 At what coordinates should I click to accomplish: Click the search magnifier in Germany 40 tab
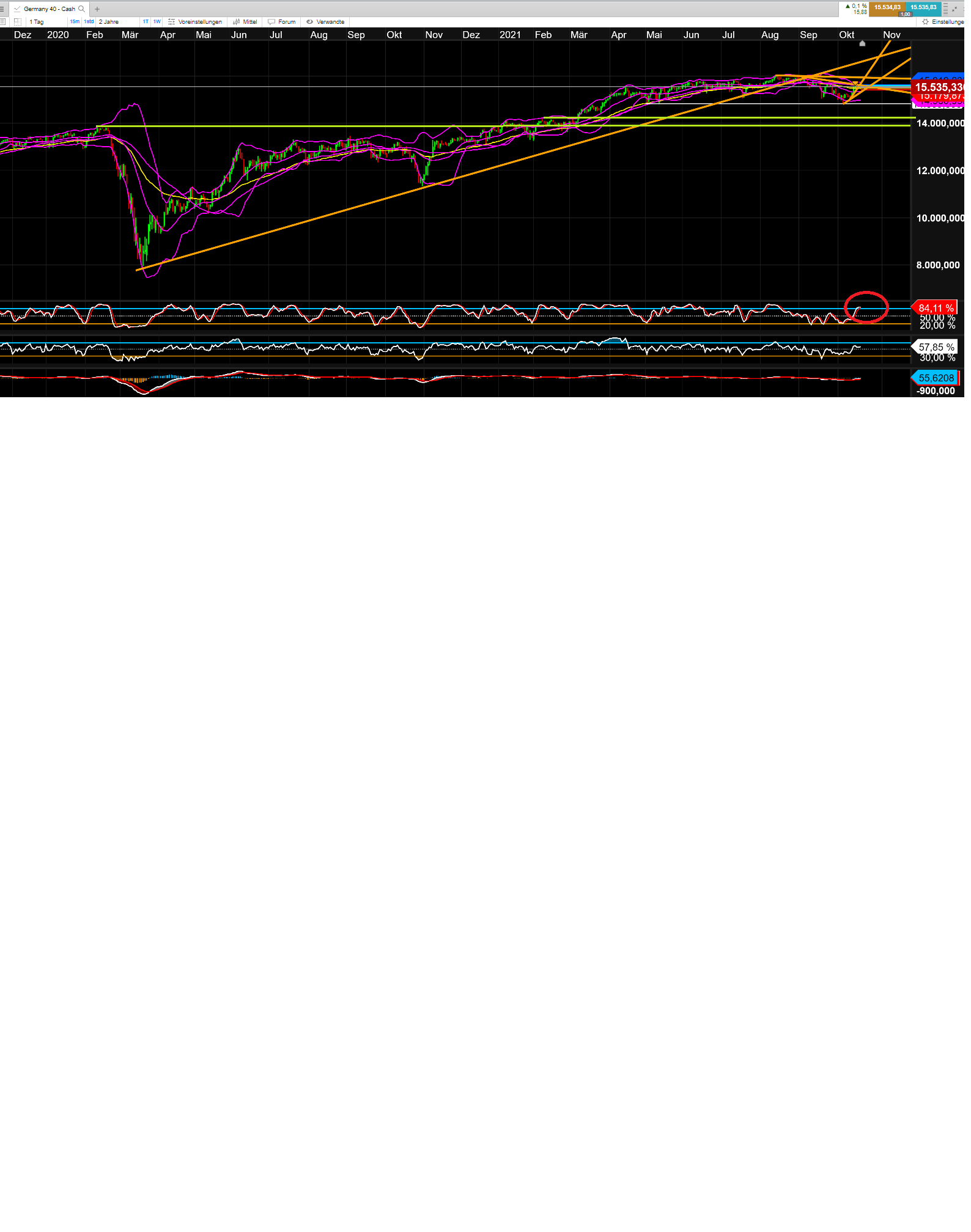coord(81,9)
